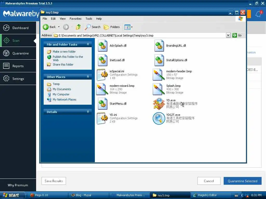Screen dimensions: 266x199
Task: Open Malwarebytes Scan sidebar item
Action: click(18, 40)
